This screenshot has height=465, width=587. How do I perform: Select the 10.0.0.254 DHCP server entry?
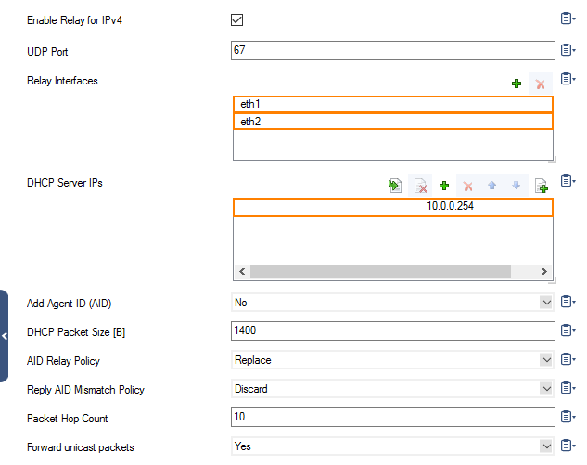pyautogui.click(x=392, y=207)
